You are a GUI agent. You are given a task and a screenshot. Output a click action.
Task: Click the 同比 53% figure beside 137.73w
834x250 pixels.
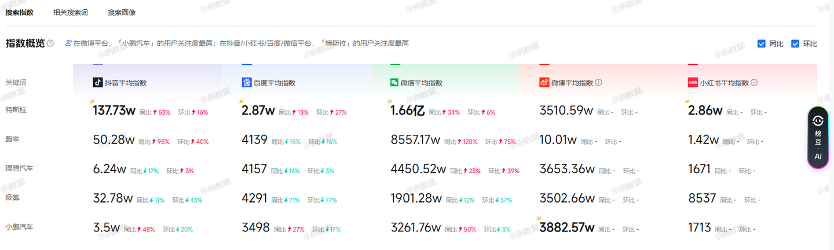tap(155, 112)
